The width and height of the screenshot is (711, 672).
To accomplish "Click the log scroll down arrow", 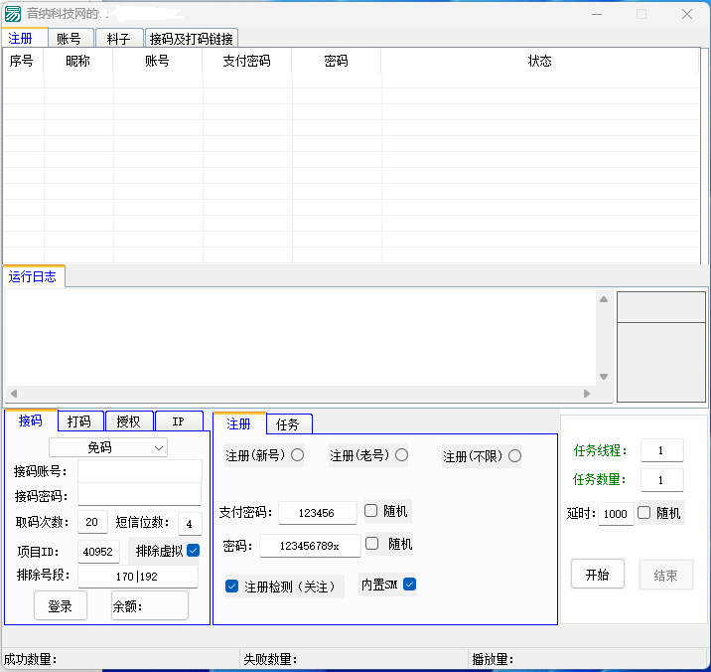I will [x=603, y=377].
